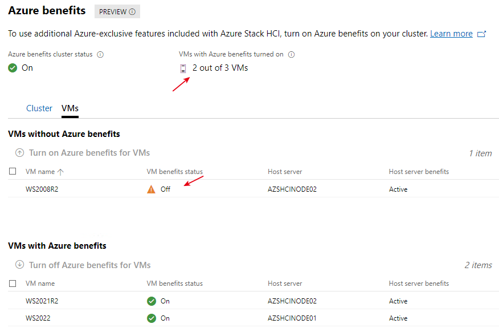This screenshot has height=332, width=499.
Task: Sort by VM name in VMs without benefits table
Action: pos(40,172)
